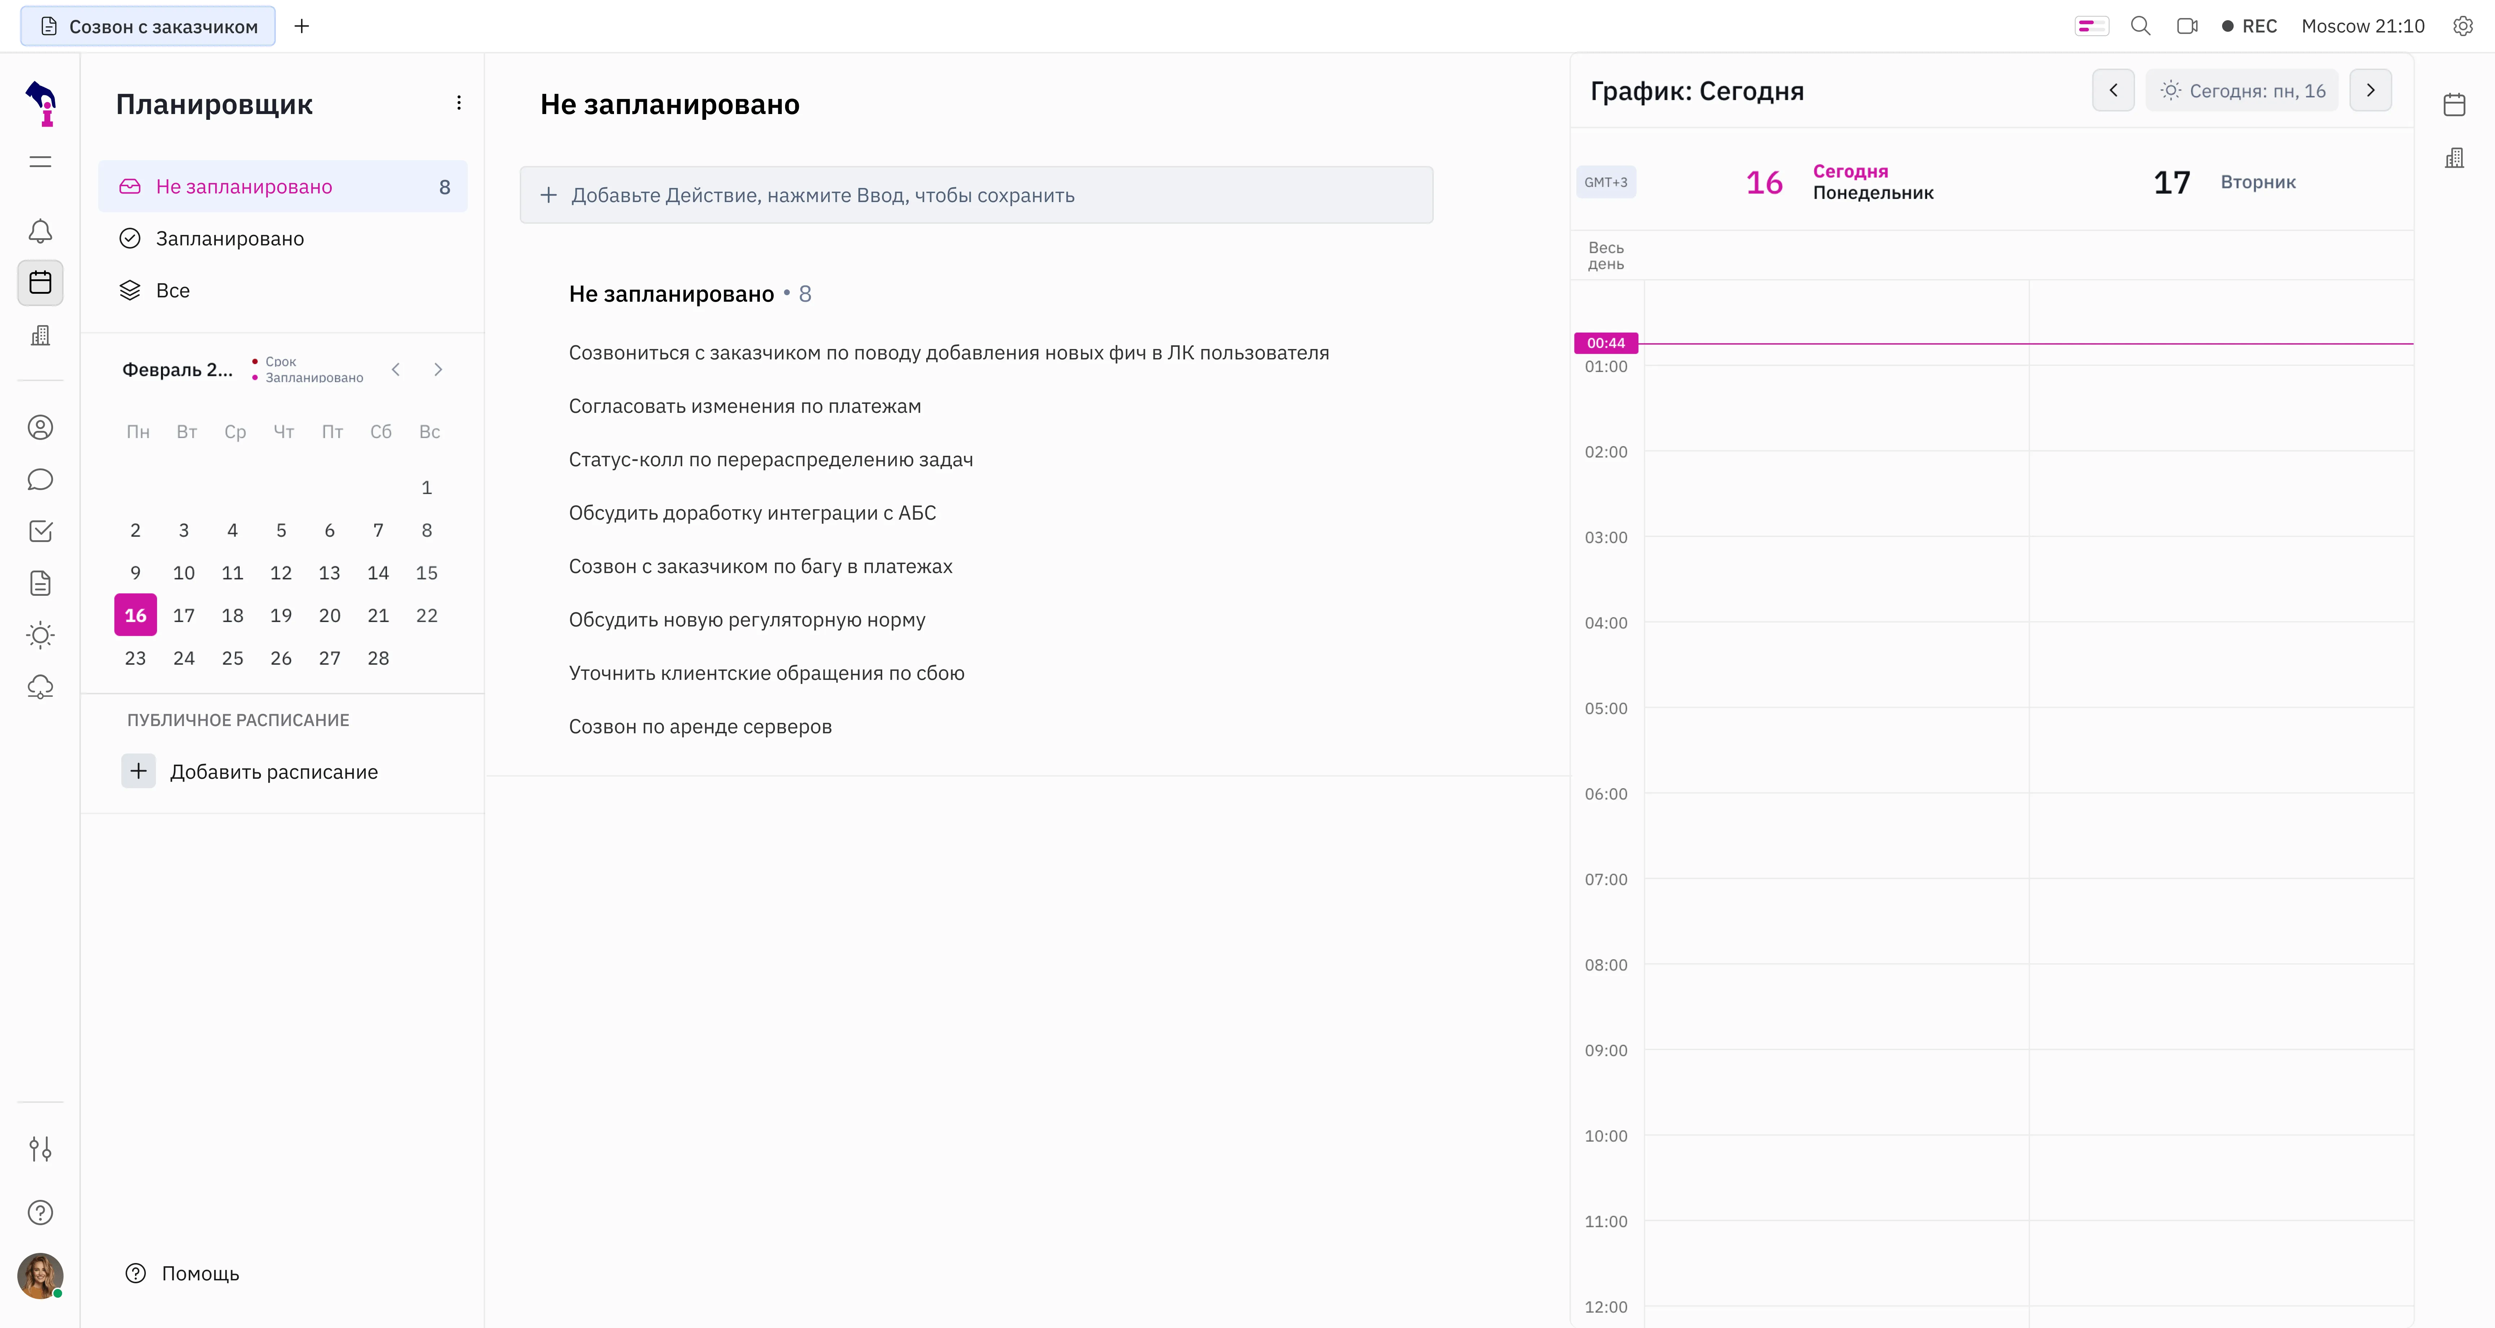Image resolution: width=2495 pixels, height=1328 pixels.
Task: Click the Moscow 21:10 clock
Action: point(2363,26)
